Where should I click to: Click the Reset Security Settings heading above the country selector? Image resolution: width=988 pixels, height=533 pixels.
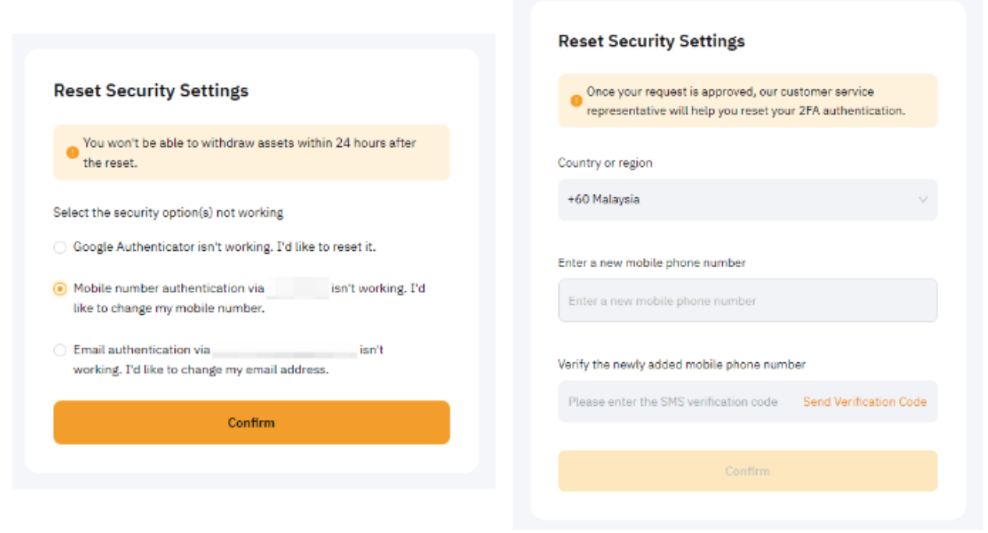coord(651,41)
